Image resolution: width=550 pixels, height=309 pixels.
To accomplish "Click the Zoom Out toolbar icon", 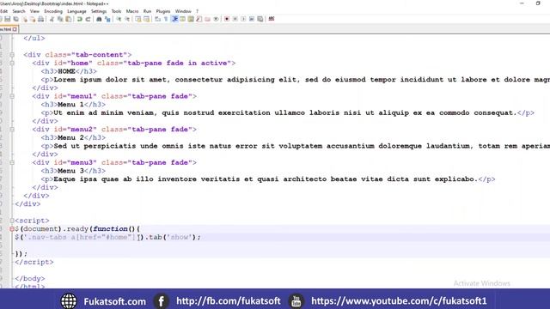I will (127, 19).
